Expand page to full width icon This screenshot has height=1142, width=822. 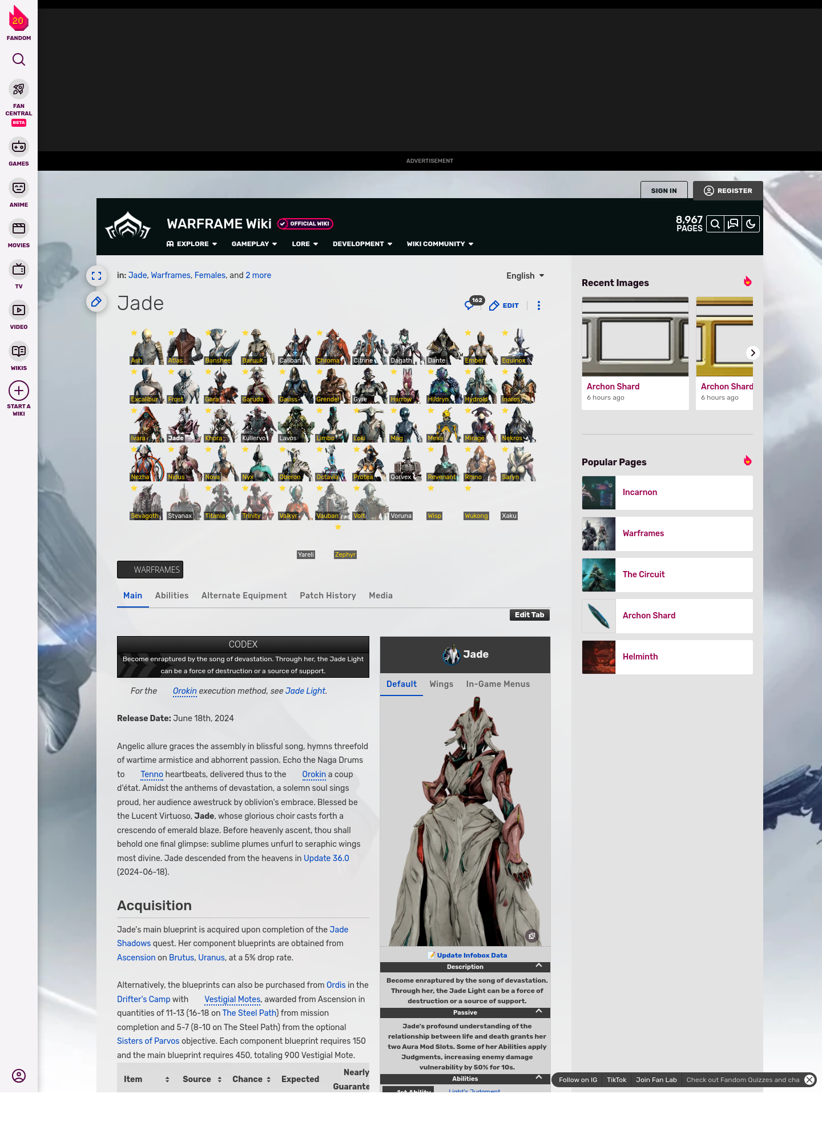96,276
